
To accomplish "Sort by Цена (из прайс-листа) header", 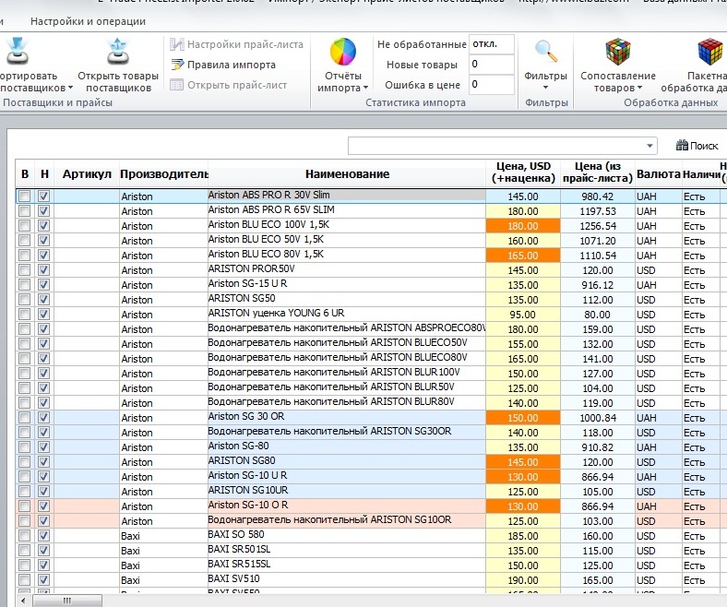I will [598, 173].
